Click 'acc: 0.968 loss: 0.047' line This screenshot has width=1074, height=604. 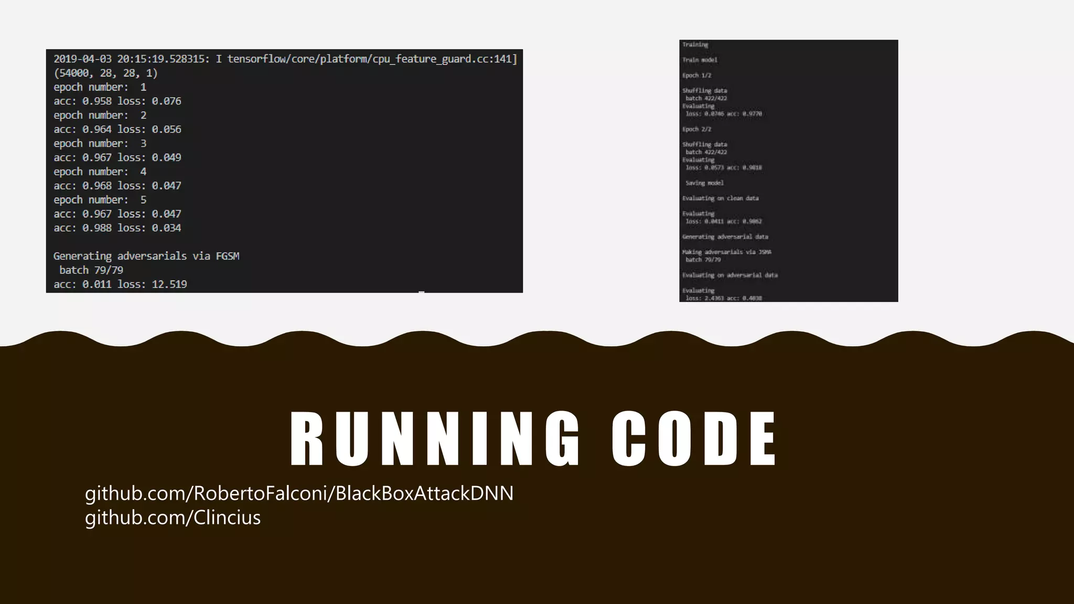pos(117,186)
